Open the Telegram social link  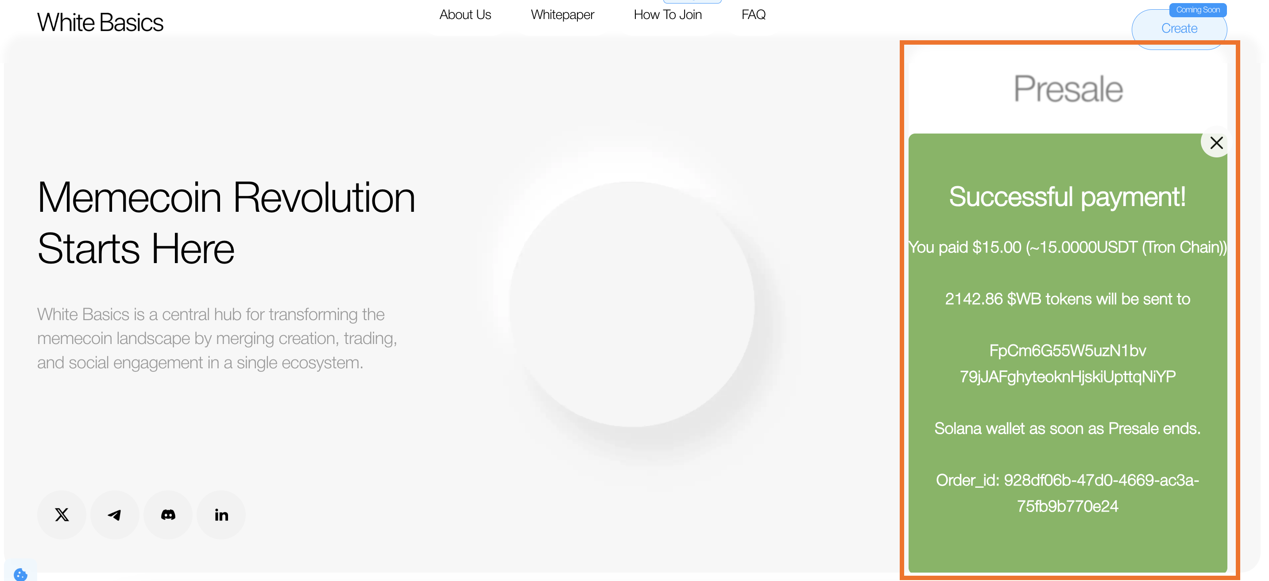115,515
